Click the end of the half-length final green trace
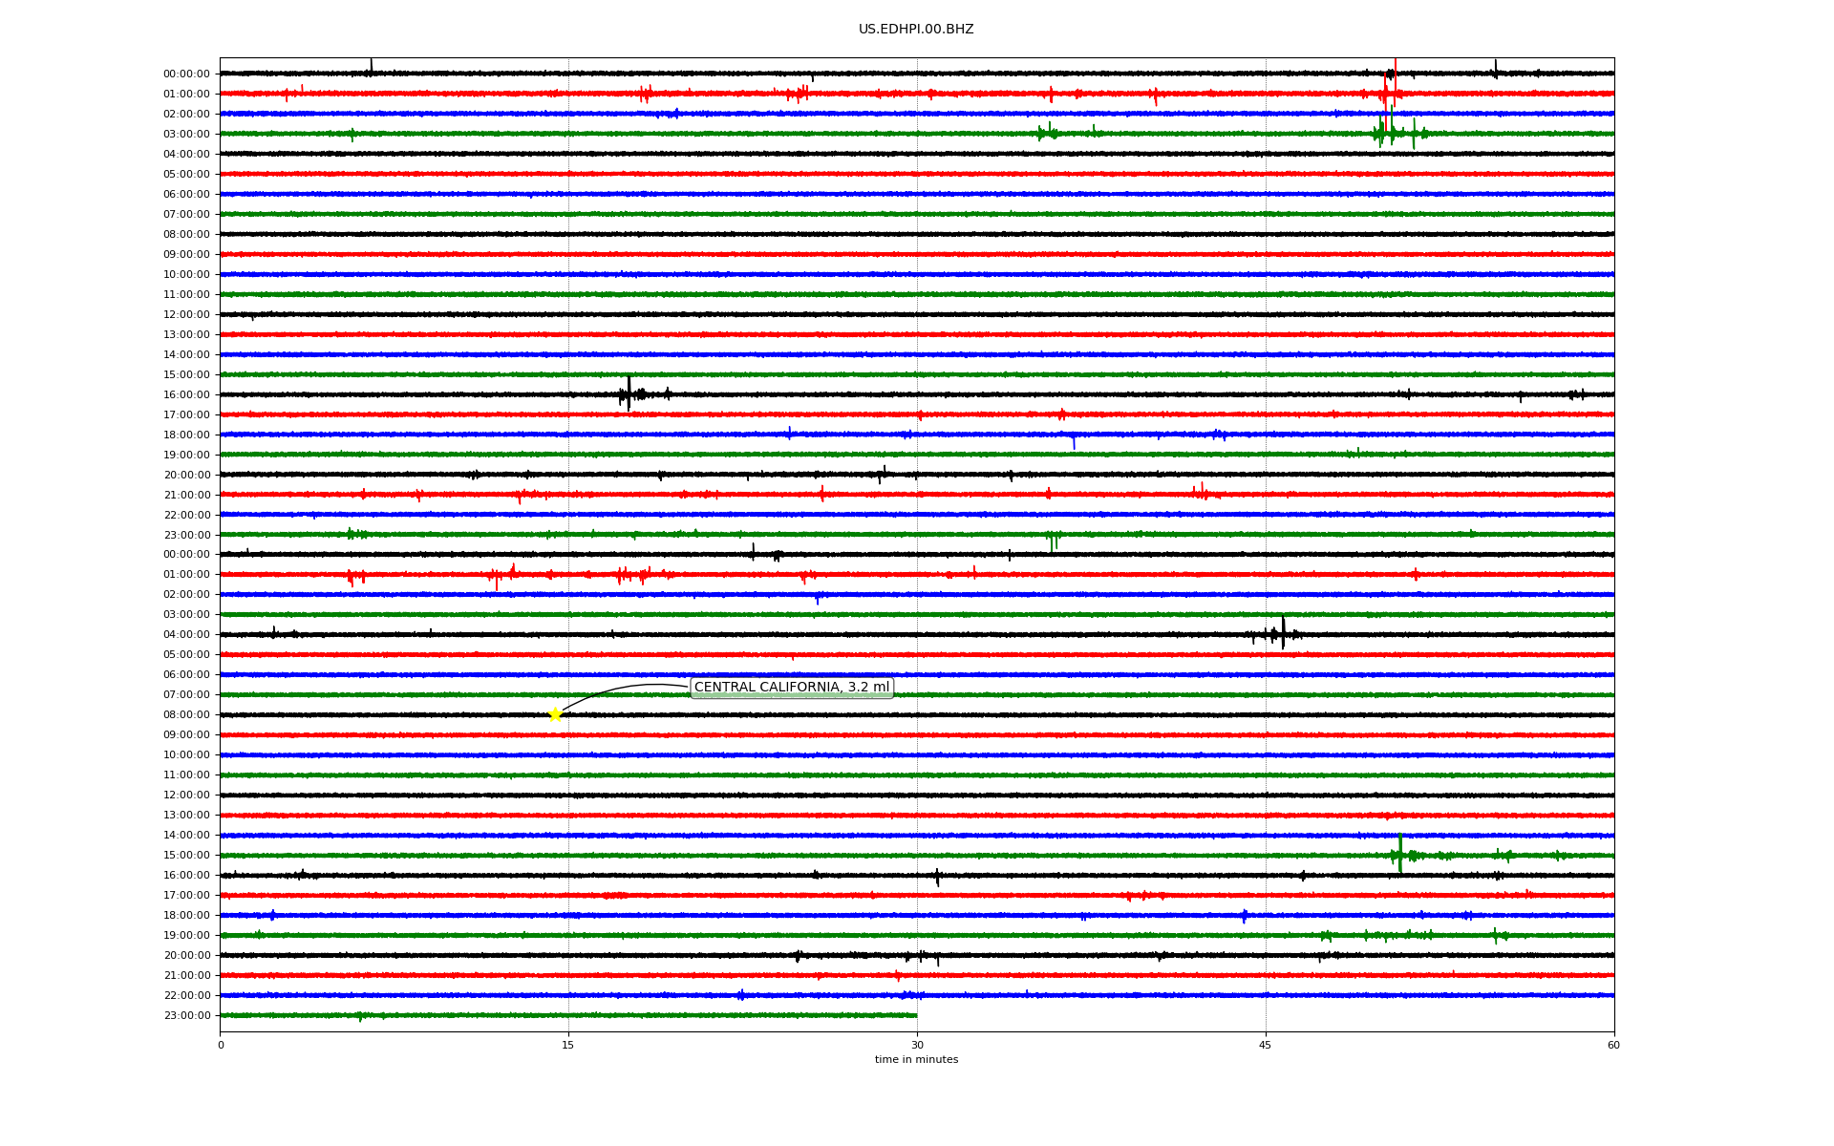Screen dimensions: 1834x1146 click(x=916, y=1015)
